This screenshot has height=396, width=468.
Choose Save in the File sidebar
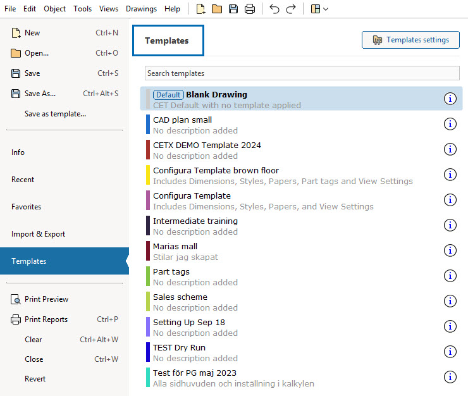65,73
